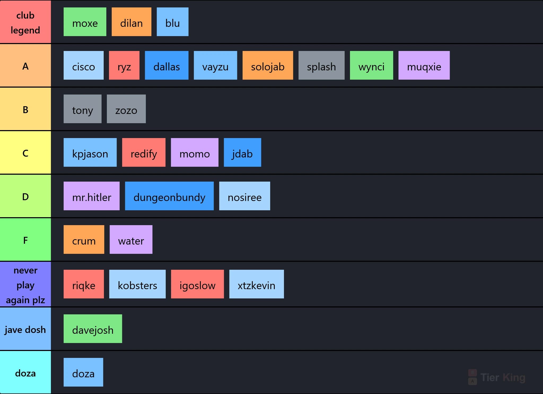Click the never play again plz label

(25, 284)
